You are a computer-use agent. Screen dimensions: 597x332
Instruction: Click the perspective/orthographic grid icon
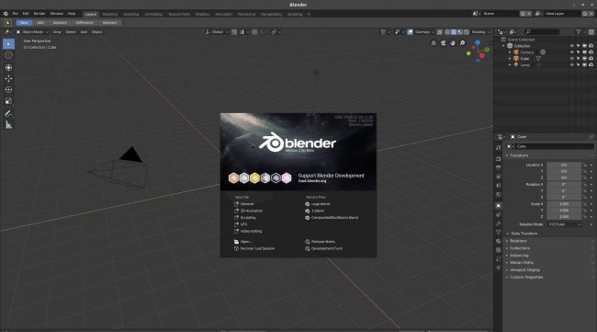click(x=434, y=43)
